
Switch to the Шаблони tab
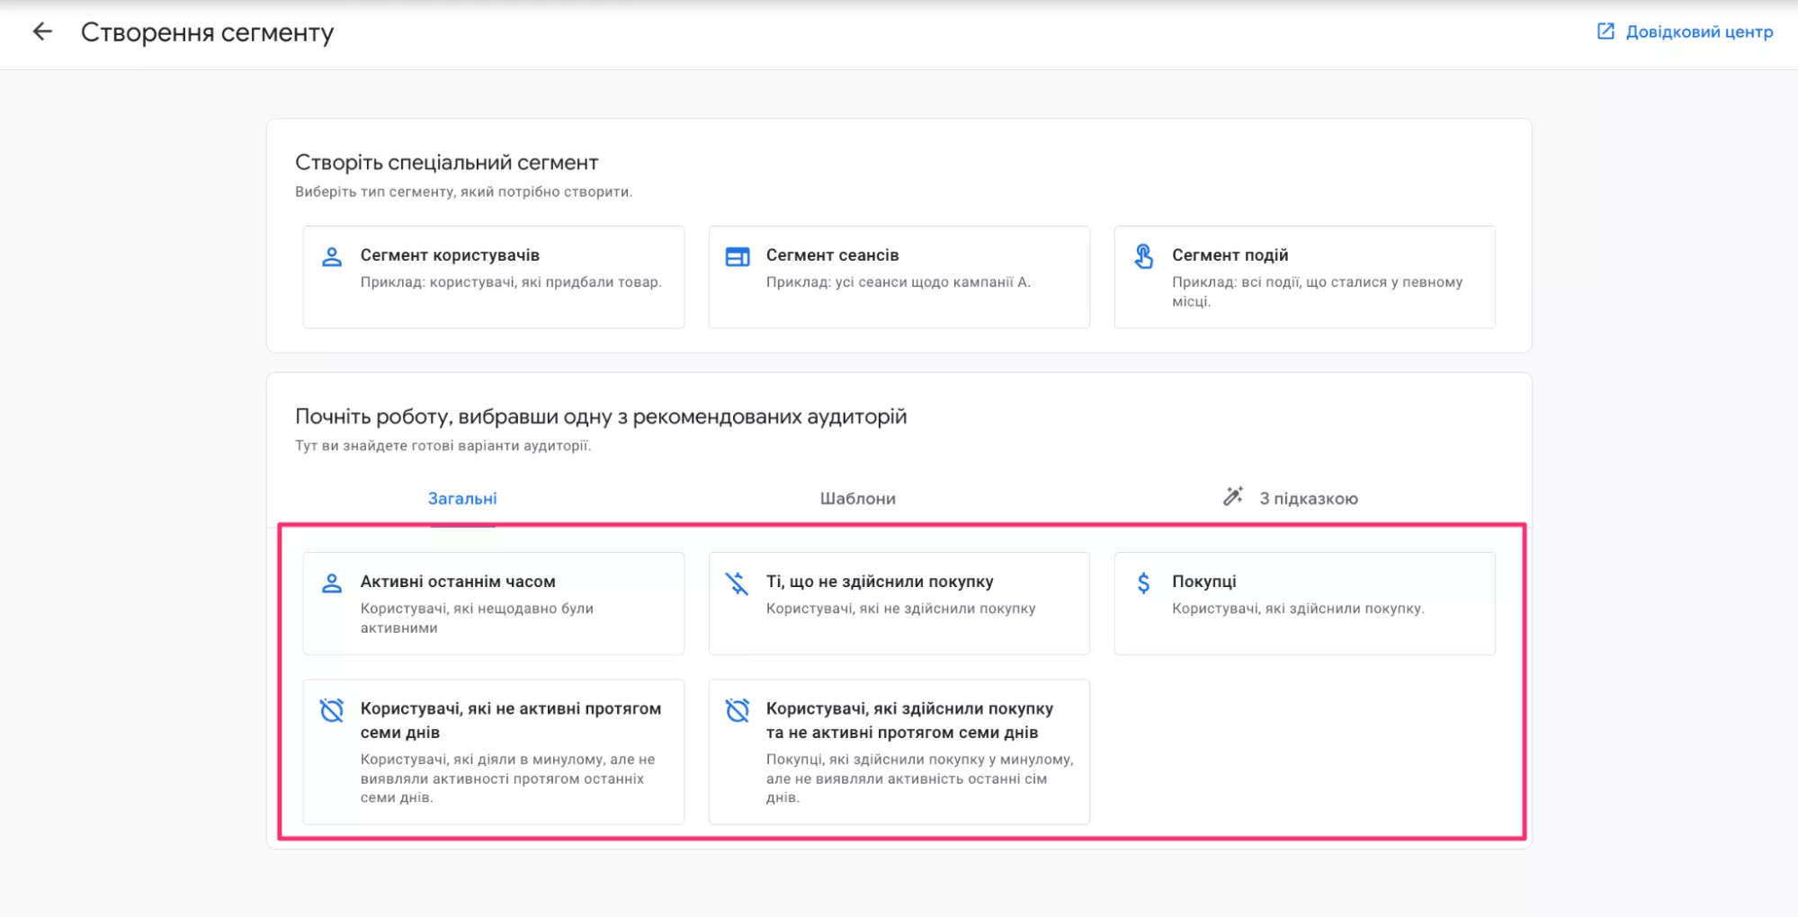click(857, 498)
